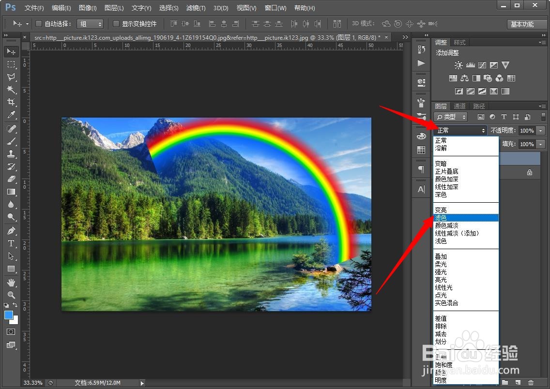Open the Paragraph panel icon
550x389 pixels.
(x=421, y=170)
